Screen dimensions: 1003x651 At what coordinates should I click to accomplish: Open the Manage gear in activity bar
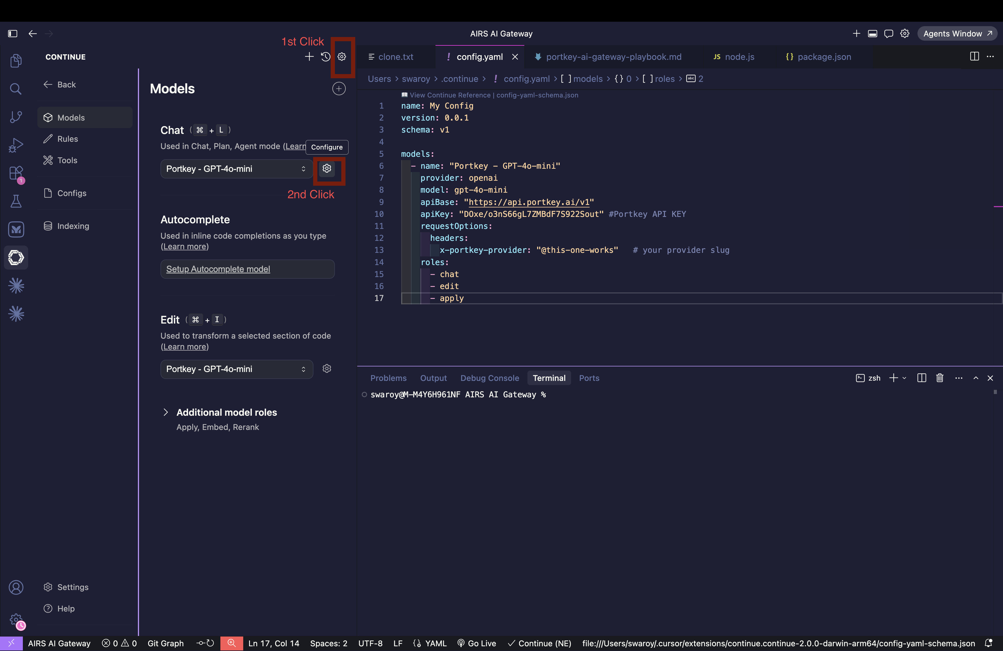(16, 620)
